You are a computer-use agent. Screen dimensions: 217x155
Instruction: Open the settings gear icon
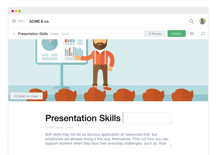192,33
